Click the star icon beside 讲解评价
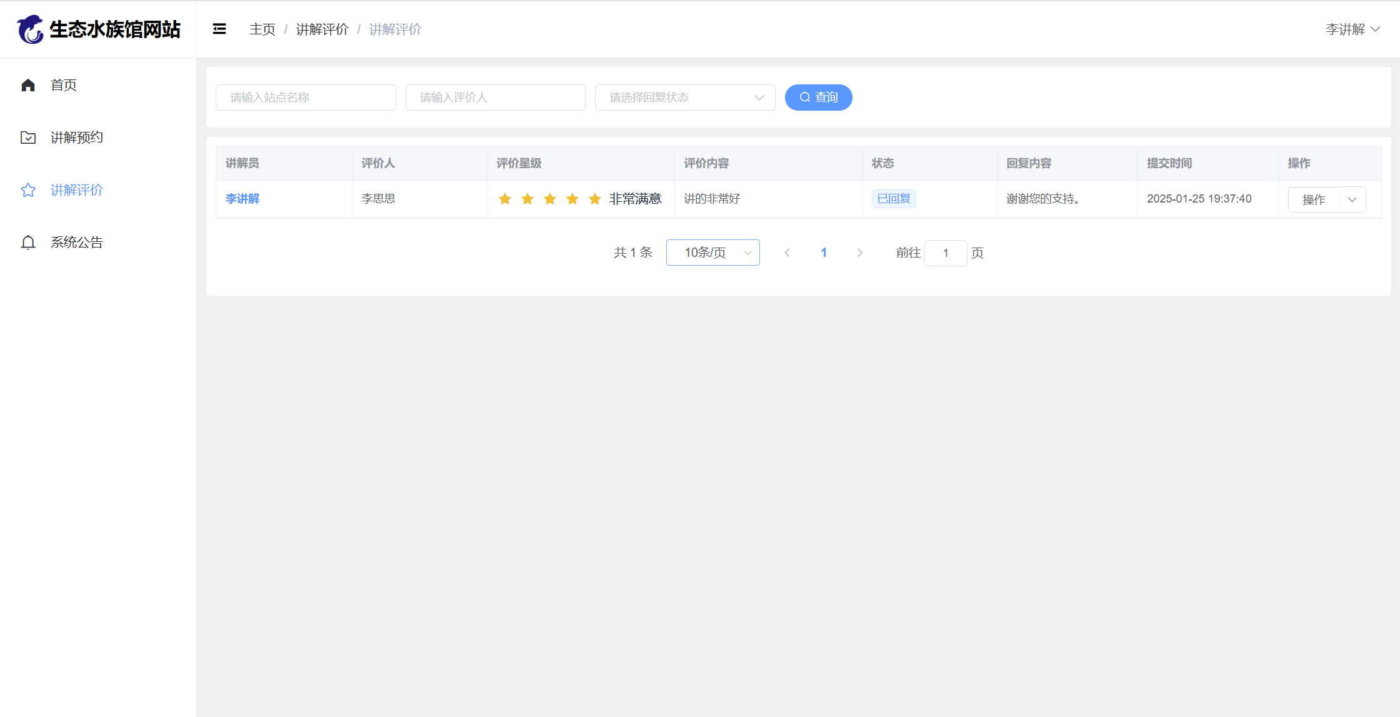This screenshot has width=1400, height=717. point(28,190)
